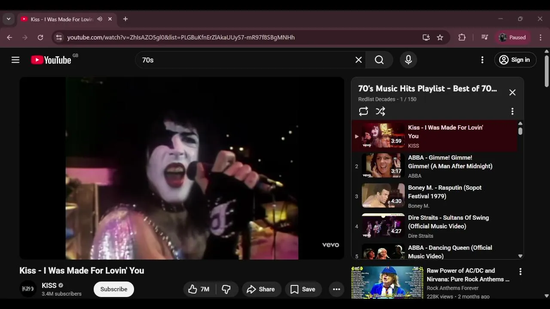Go back in browser history
The height and width of the screenshot is (309, 550).
tap(9, 37)
